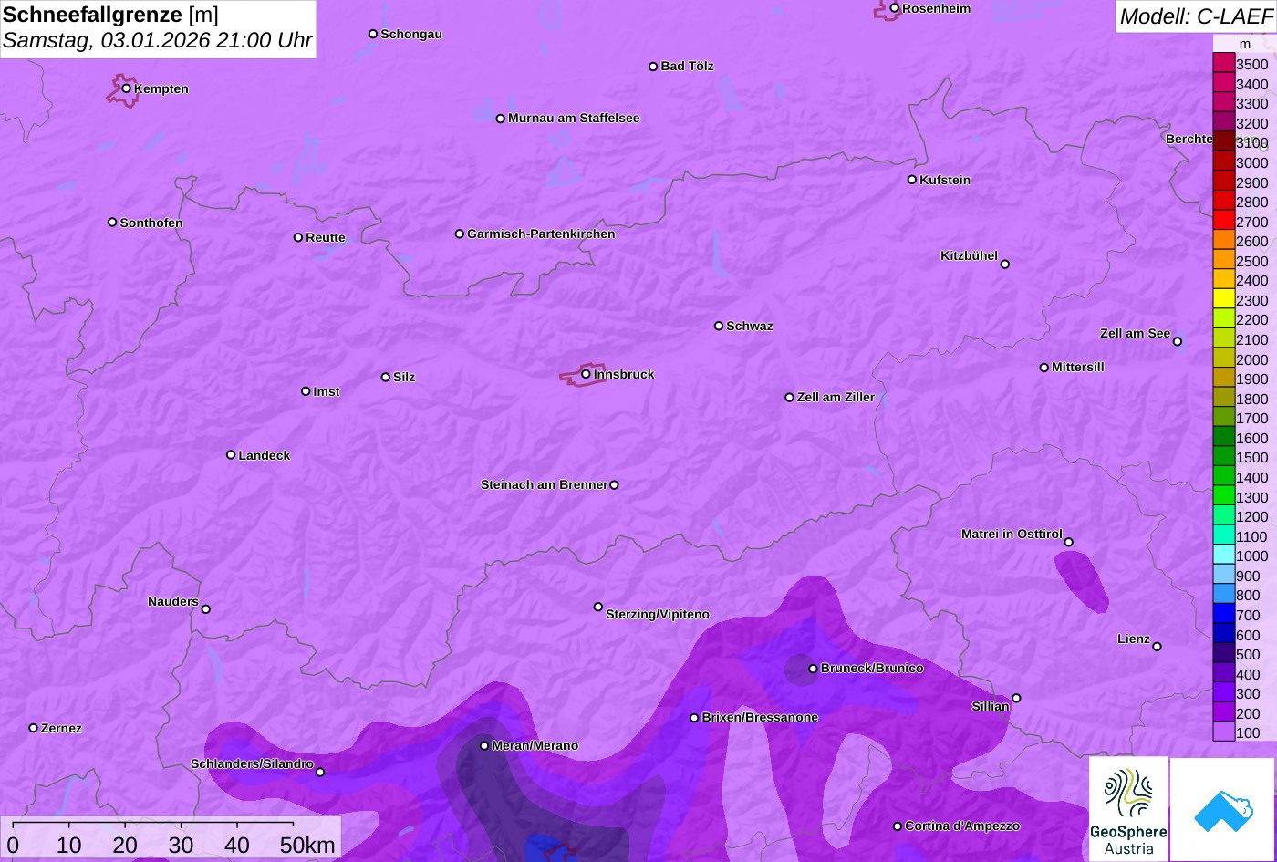Click the Meran/Merano marker dot
Image resolution: width=1277 pixels, height=862 pixels.
484,745
